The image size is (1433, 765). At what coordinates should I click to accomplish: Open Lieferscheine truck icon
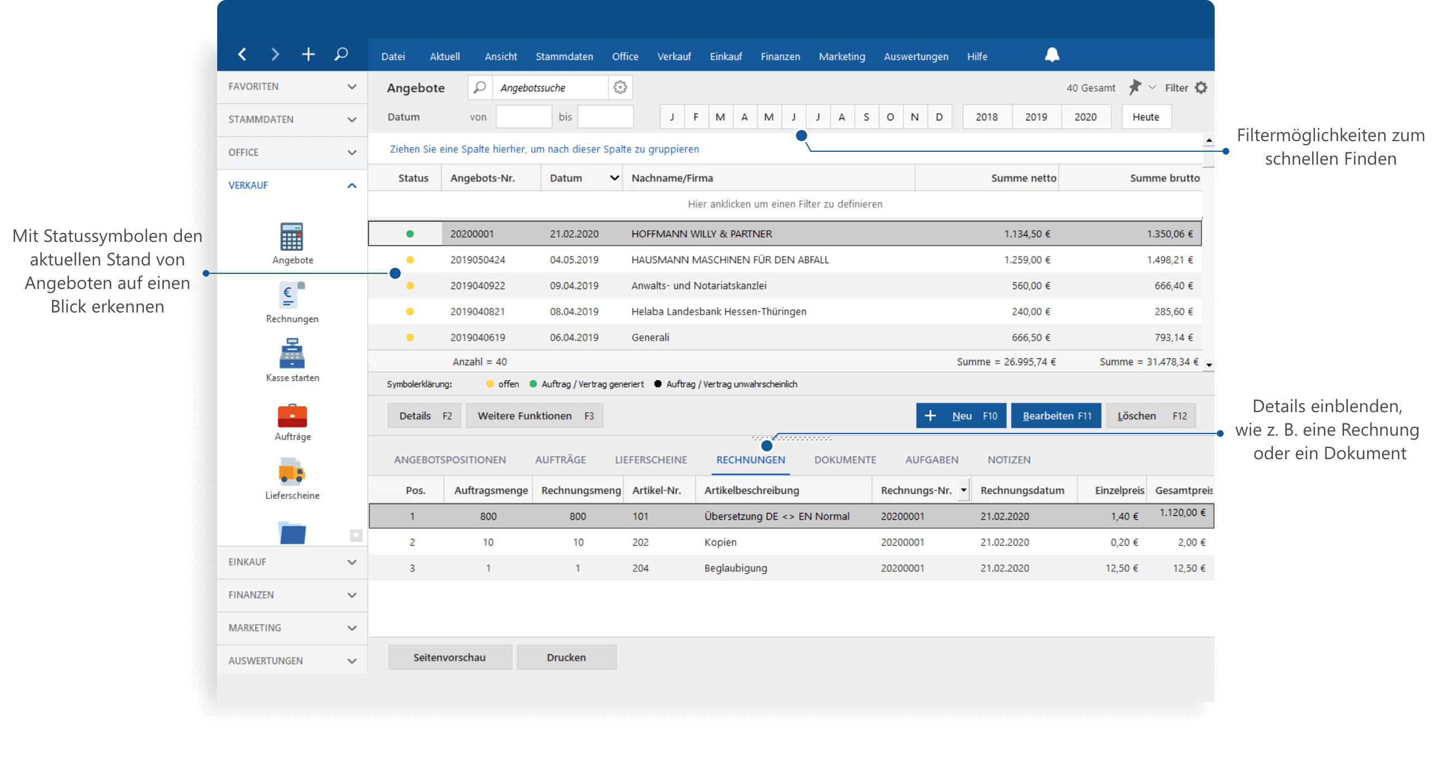pos(292,472)
